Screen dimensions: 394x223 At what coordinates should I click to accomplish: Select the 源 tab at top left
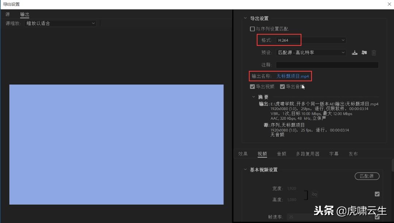pyautogui.click(x=7, y=14)
